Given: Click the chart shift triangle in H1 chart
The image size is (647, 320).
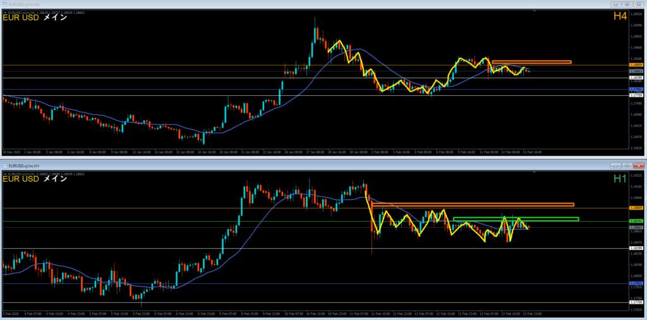Looking at the screenshot, I should (535, 174).
